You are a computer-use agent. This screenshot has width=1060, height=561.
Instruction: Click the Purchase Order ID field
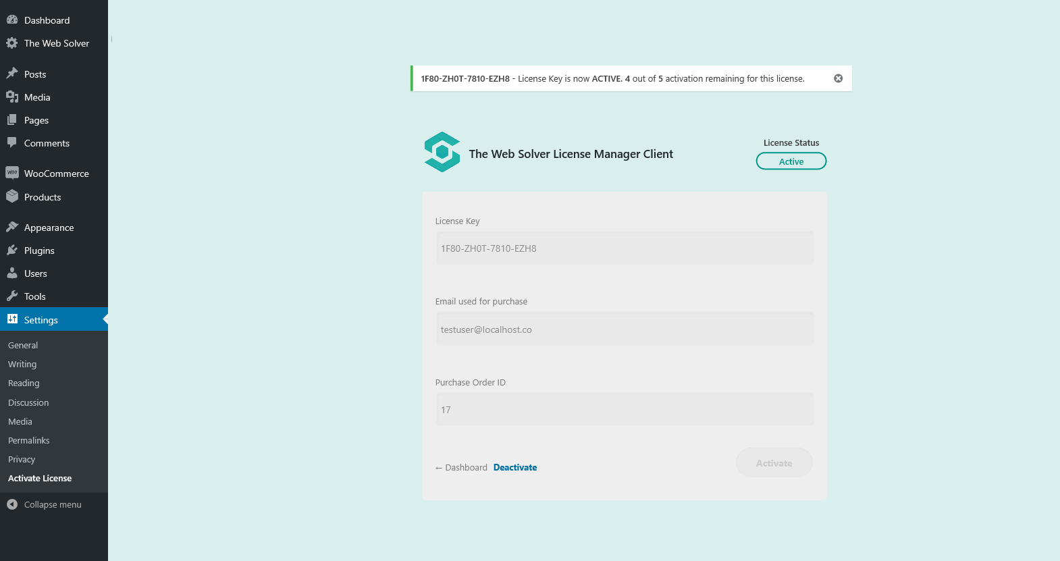pos(625,410)
